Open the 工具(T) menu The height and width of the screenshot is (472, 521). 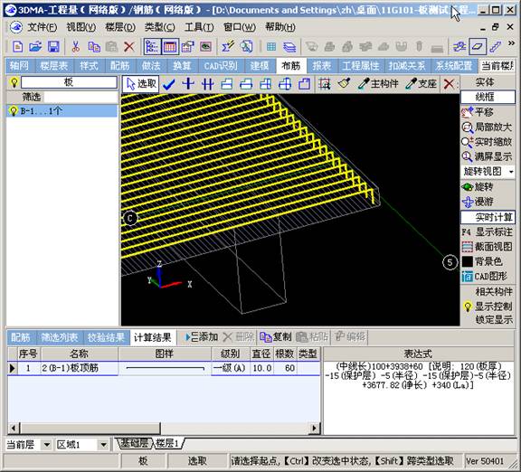[x=199, y=27]
